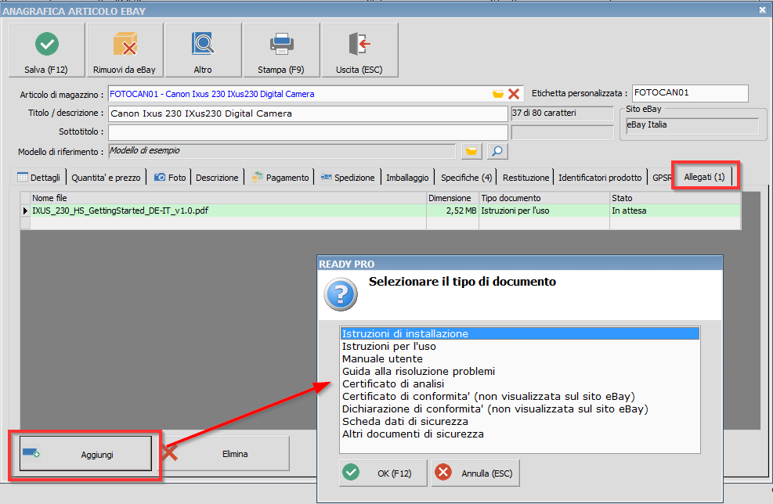This screenshot has width=773, height=504.
Task: Click the Sottotitolo input field
Action: coord(308,132)
